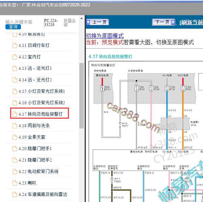Click the 4.17 转向及危险报警灯 diagram heading

pos(110,56)
